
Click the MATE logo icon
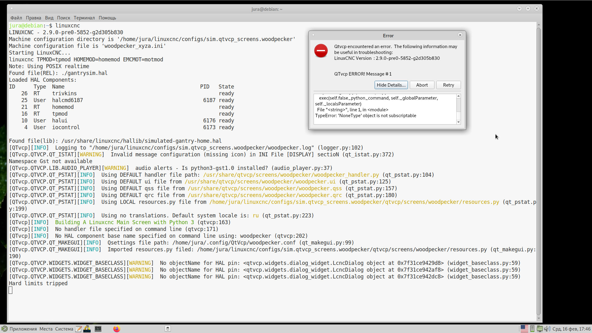coord(4,329)
